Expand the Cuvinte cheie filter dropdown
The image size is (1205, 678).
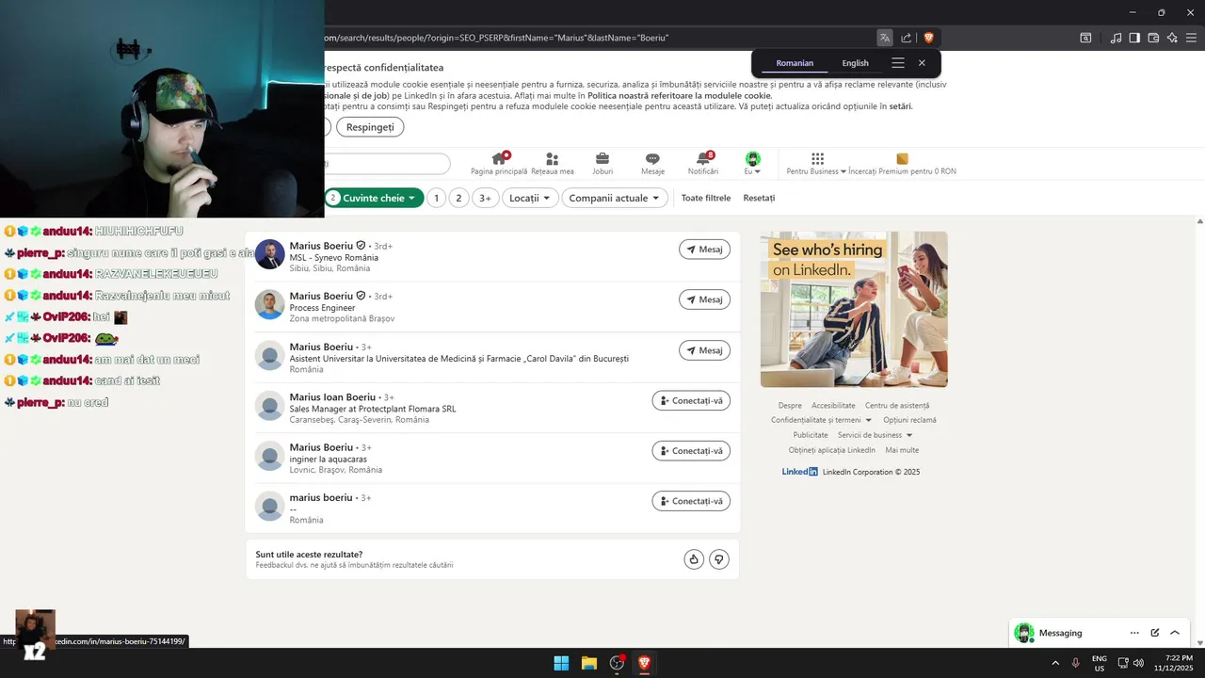(375, 198)
